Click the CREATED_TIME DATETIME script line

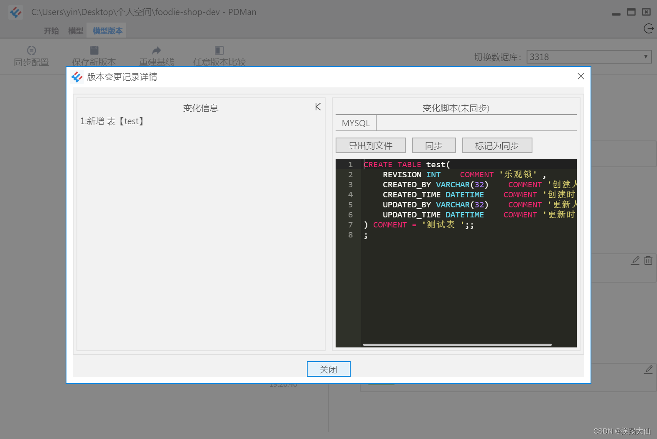click(x=479, y=195)
